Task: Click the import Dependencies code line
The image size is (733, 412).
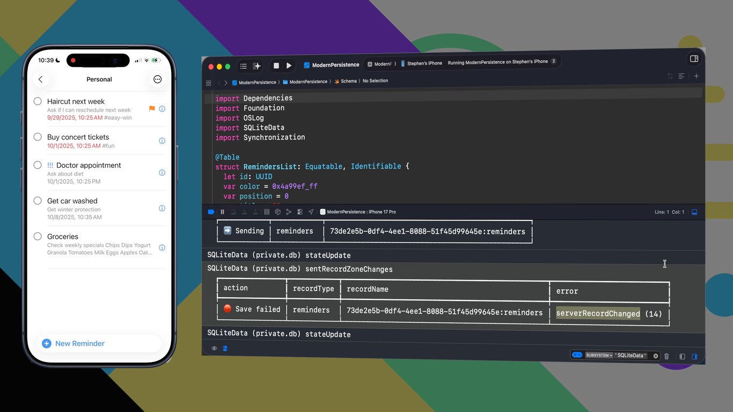Action: 254,98
